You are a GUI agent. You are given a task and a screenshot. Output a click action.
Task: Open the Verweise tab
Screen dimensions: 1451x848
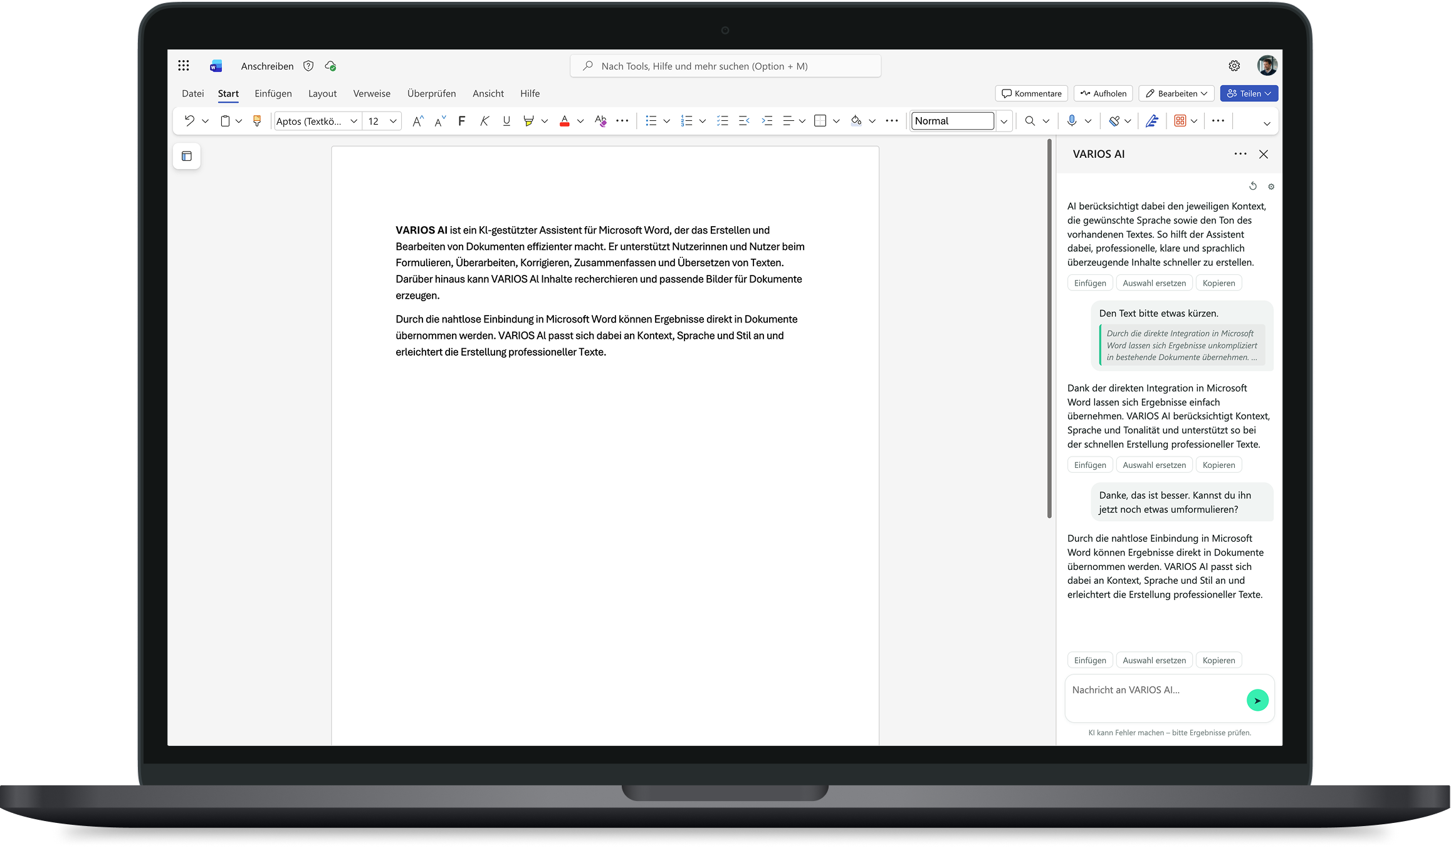[x=372, y=93]
